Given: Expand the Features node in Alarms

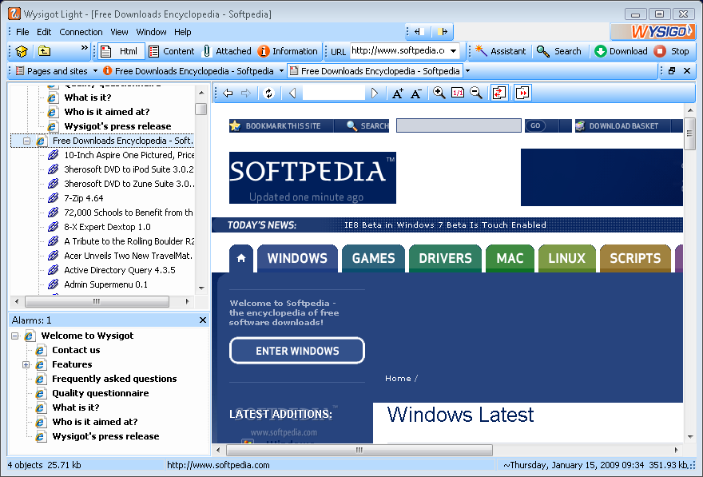Looking at the screenshot, I should pyautogui.click(x=26, y=364).
